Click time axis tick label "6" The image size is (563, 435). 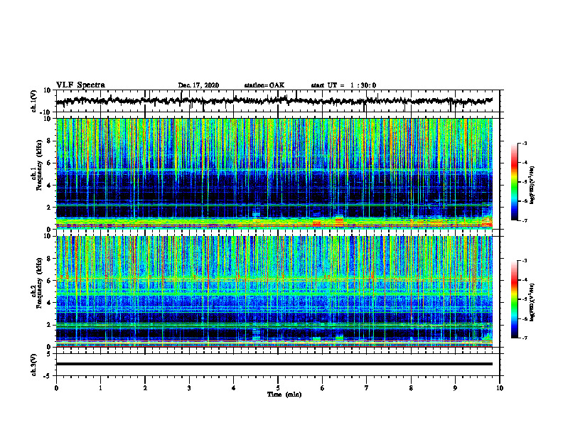323,388
